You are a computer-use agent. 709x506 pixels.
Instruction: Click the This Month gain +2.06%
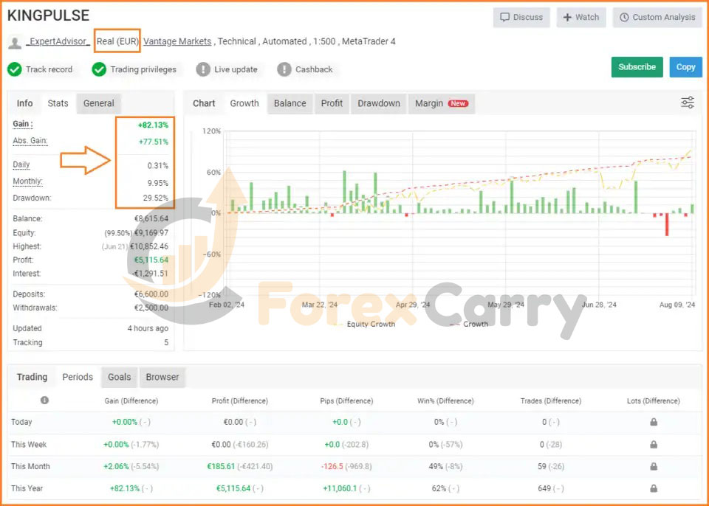[x=116, y=466]
